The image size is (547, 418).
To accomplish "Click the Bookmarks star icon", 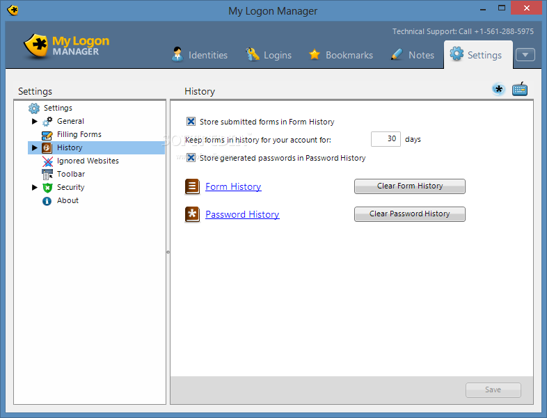I will tap(315, 54).
